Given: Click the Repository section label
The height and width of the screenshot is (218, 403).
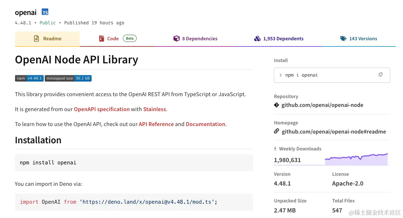Looking at the screenshot, I should pyautogui.click(x=286, y=96).
